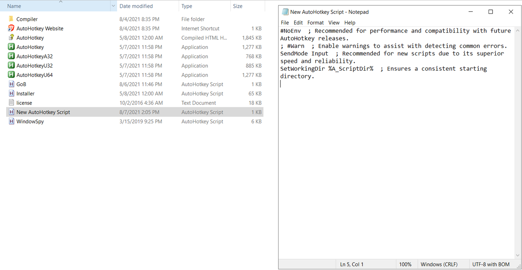The height and width of the screenshot is (270, 522).
Task: Select the Installer file name
Action: 26,94
